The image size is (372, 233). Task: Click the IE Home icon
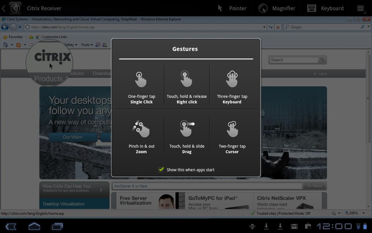coord(6,45)
